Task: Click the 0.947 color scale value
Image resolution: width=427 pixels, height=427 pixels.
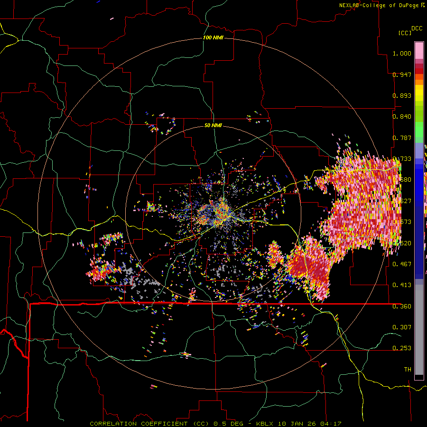Action: coord(402,74)
